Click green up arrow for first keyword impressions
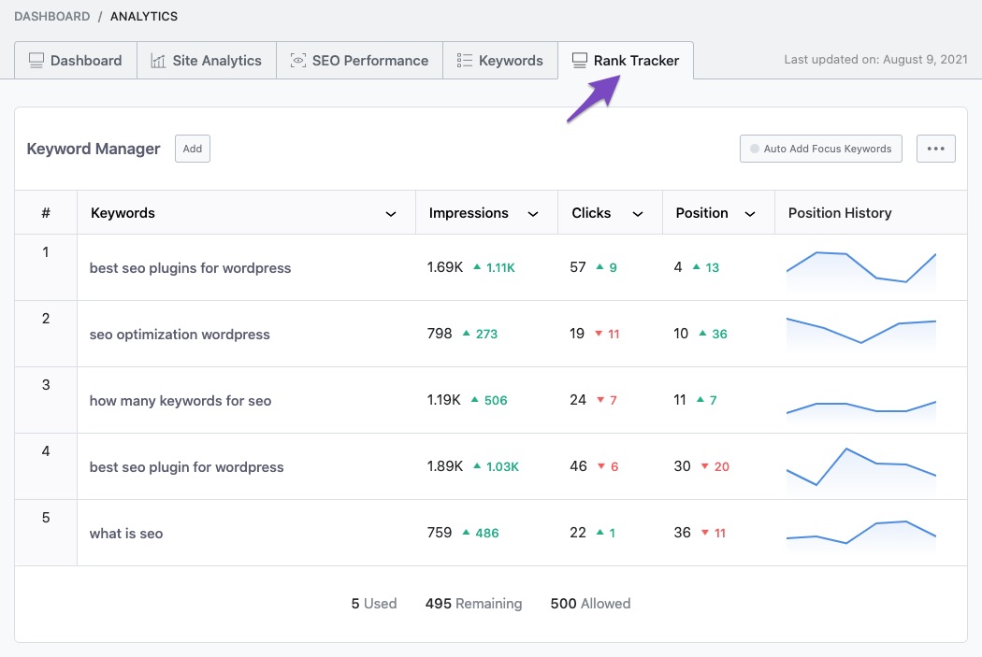The width and height of the screenshot is (982, 657). pyautogui.click(x=477, y=267)
